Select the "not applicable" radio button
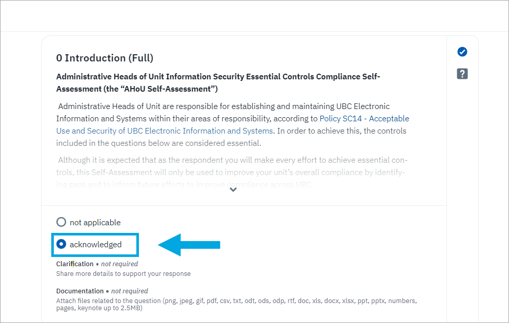The height and width of the screenshot is (323, 509). click(62, 222)
